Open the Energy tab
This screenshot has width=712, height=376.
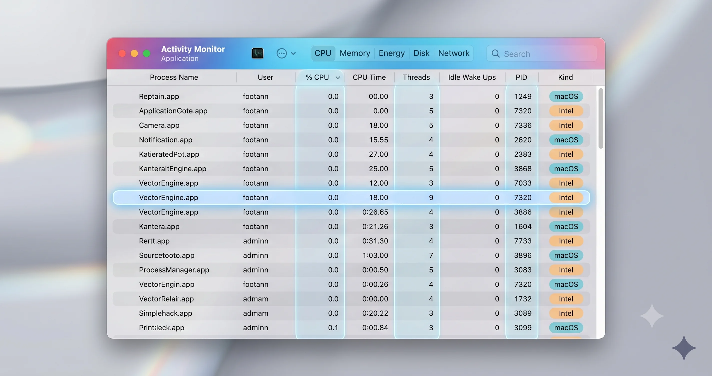pyautogui.click(x=391, y=53)
